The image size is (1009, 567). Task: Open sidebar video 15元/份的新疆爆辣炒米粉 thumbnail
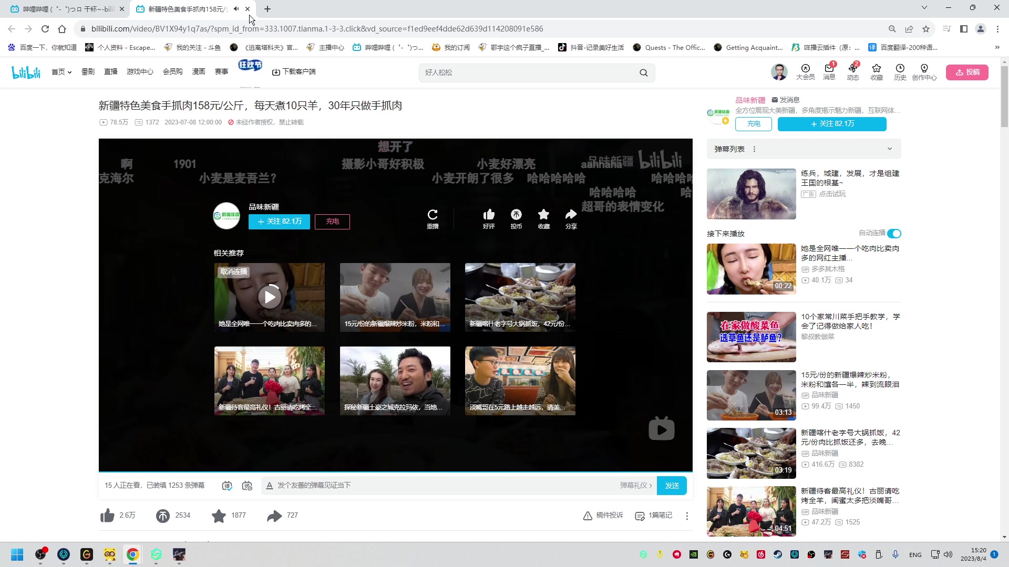pyautogui.click(x=751, y=395)
